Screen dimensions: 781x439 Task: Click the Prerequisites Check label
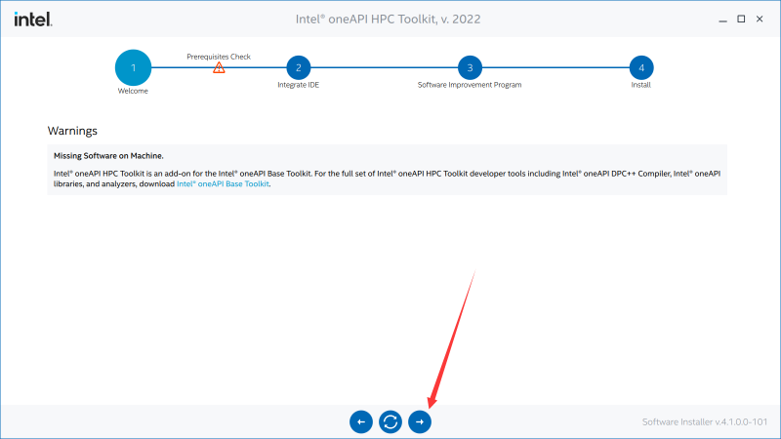[219, 57]
